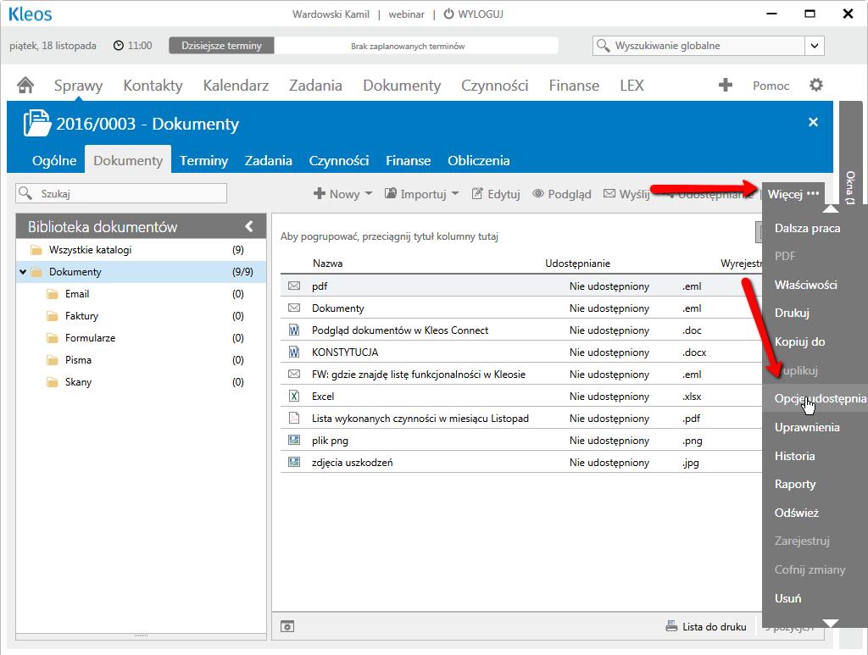This screenshot has width=868, height=655.
Task: Click the Okna side panel tab
Action: pyautogui.click(x=850, y=188)
